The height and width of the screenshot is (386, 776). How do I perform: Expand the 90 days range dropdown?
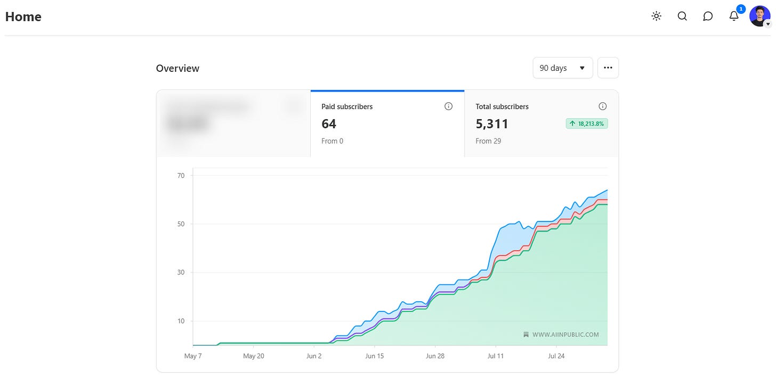[563, 68]
